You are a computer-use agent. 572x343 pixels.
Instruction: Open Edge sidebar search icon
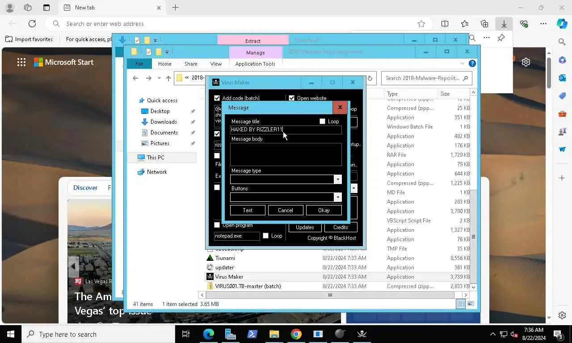click(562, 42)
